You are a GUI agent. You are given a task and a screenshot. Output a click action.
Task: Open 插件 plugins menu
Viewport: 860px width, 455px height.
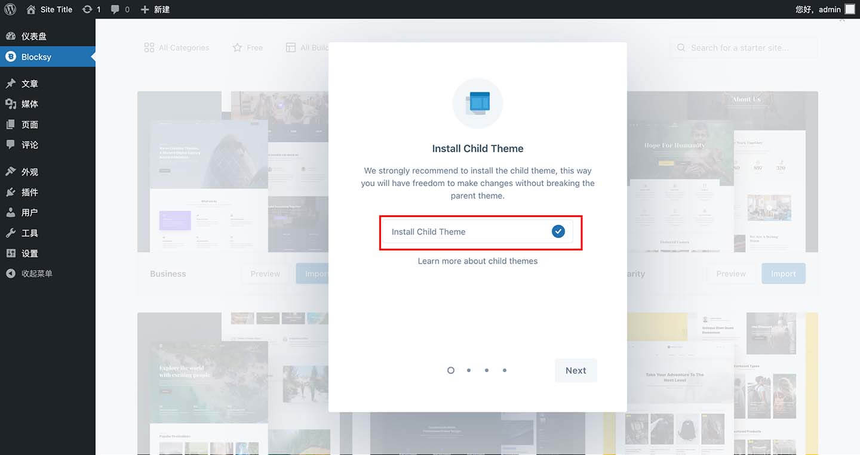click(x=48, y=192)
